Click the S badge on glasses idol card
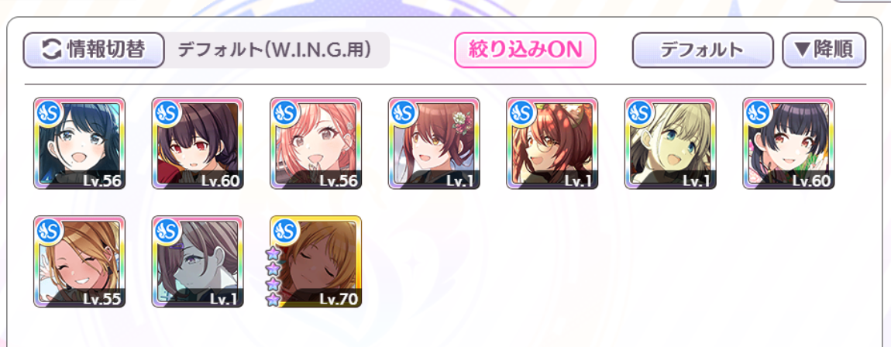The image size is (891, 347). click(521, 112)
